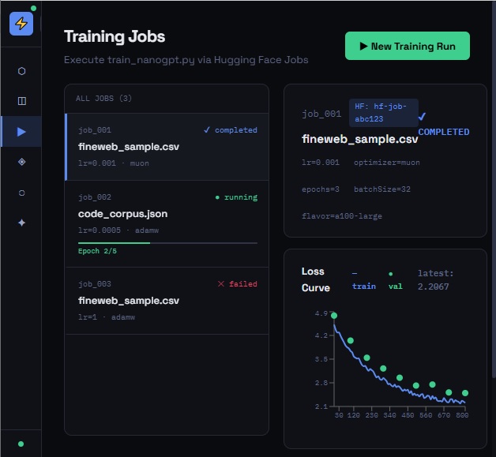Open the hexagon icon in sidebar
Image resolution: width=496 pixels, height=457 pixels.
click(21, 71)
